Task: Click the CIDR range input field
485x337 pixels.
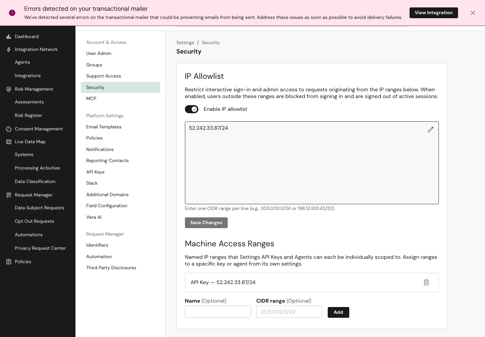Action: [289, 312]
